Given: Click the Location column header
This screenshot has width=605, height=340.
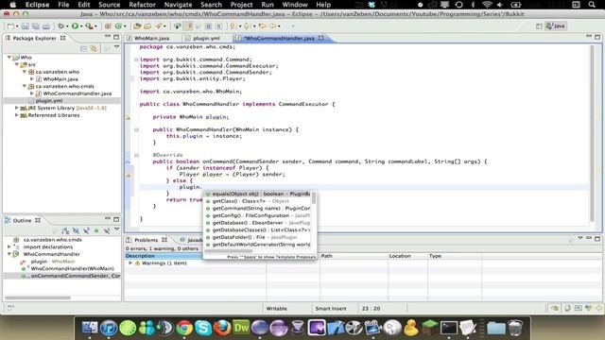Looking at the screenshot, I should 407,256.
